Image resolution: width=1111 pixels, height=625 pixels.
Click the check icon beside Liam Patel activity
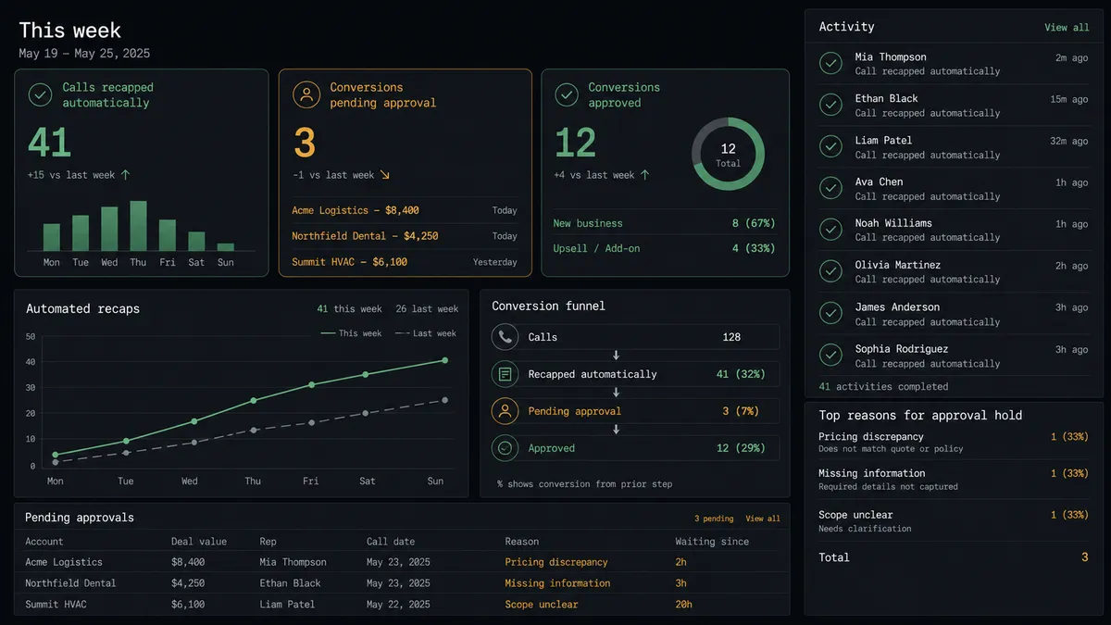[830, 147]
